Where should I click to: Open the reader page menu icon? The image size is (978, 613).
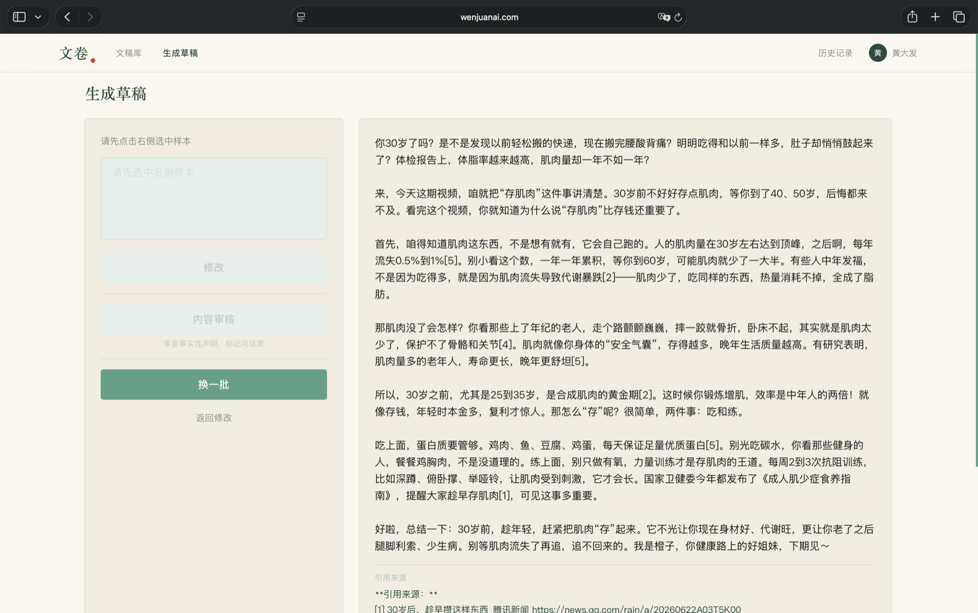pos(301,17)
